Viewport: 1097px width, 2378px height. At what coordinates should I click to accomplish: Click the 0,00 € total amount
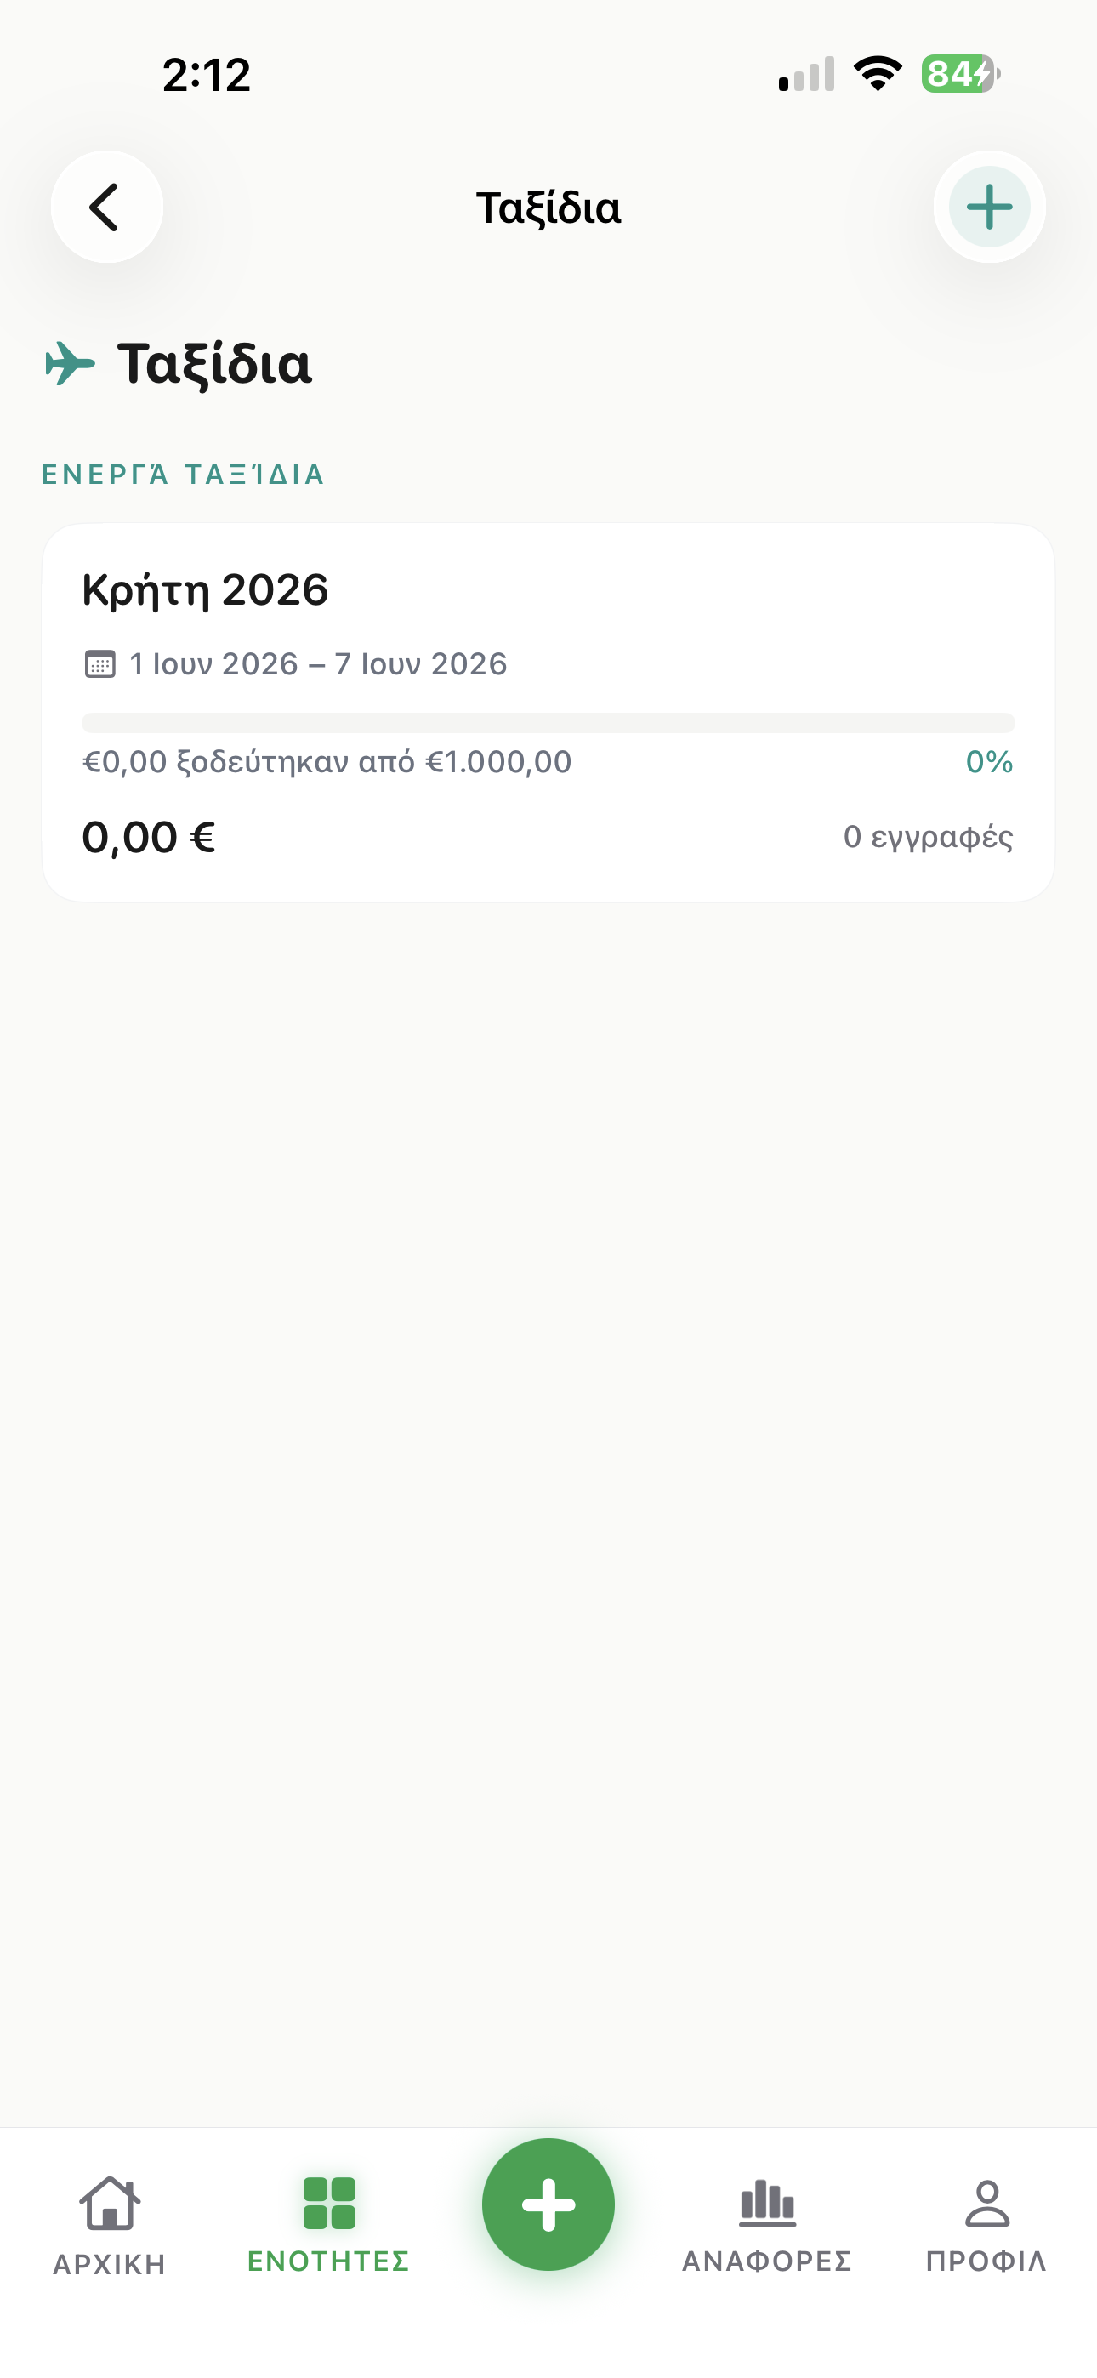(149, 837)
